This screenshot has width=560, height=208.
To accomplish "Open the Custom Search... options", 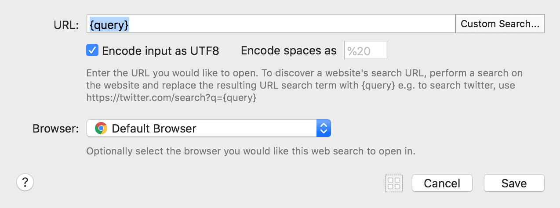I will tap(500, 24).
